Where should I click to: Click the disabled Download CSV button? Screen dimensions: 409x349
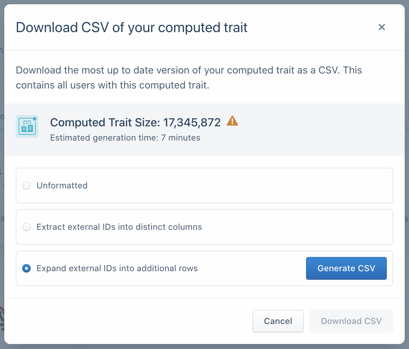351,321
